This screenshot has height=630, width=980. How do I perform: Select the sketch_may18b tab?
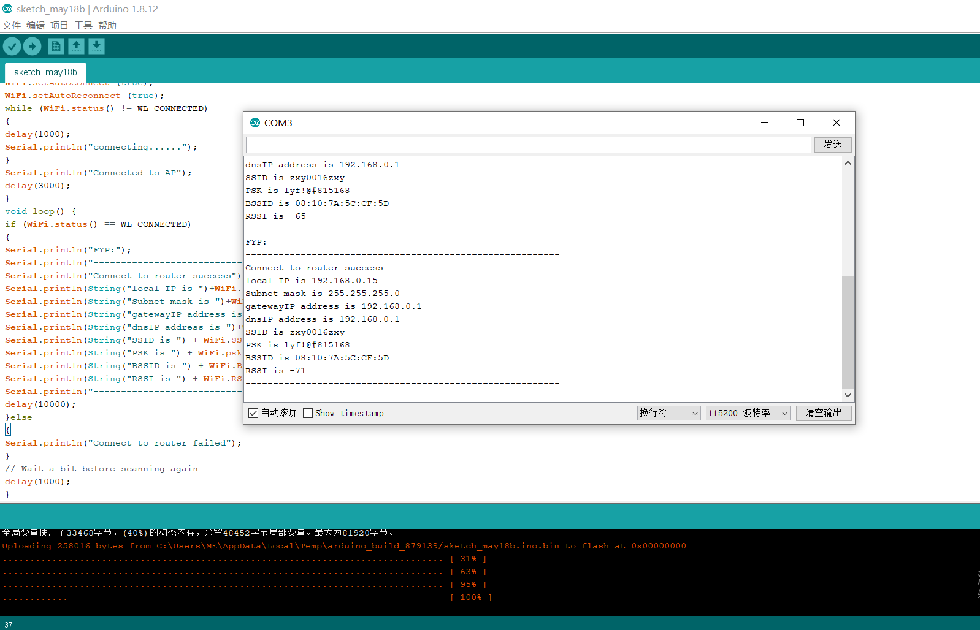click(x=45, y=72)
